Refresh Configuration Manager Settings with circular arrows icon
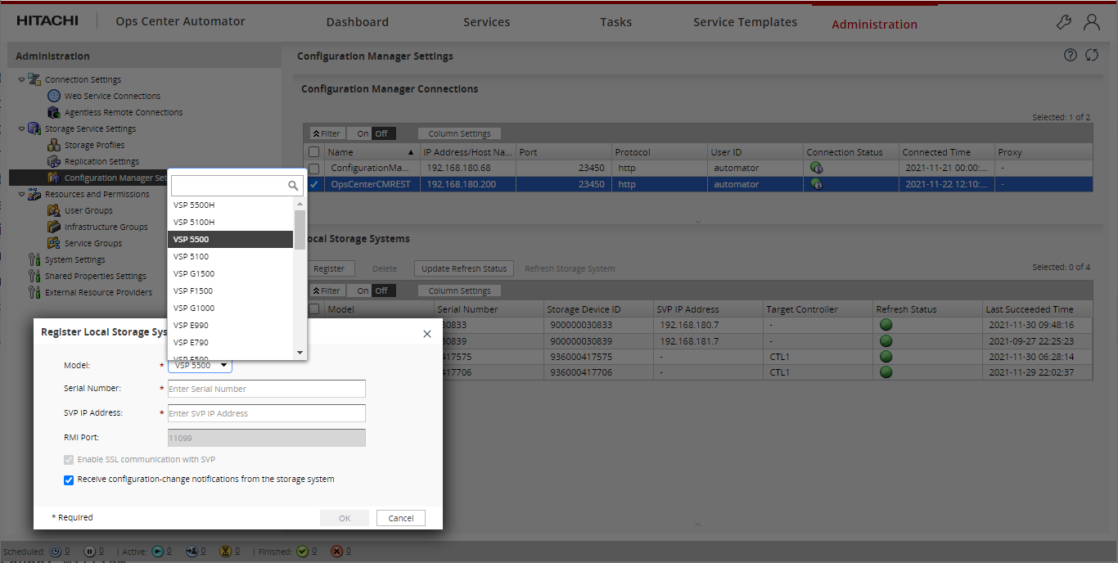 (1092, 55)
